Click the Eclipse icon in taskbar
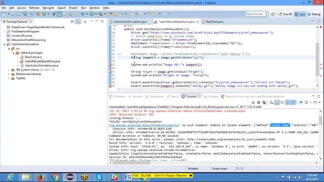Screen dimensions: 324x182 pyautogui.click(x=70, y=177)
